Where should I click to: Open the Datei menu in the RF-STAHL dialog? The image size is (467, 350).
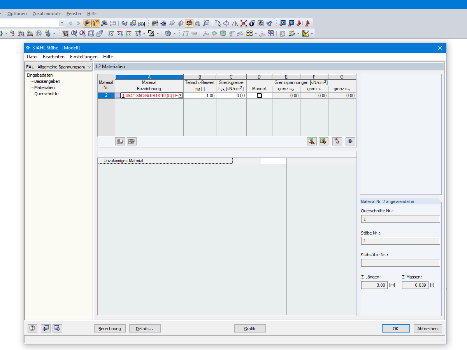point(32,57)
